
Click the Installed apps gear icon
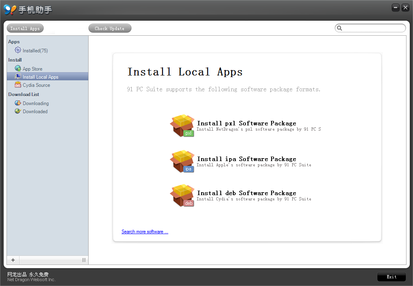pos(17,50)
